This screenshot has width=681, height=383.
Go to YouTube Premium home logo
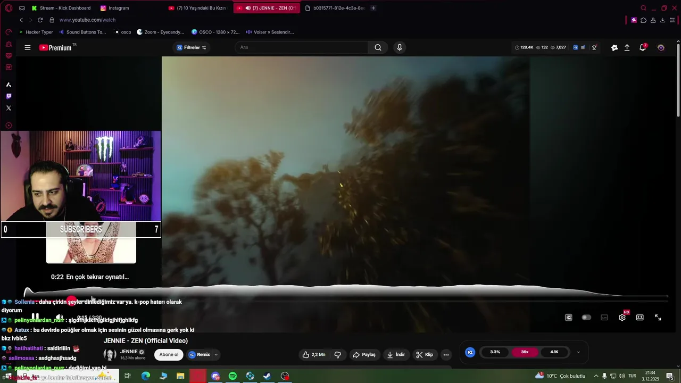[x=55, y=47]
